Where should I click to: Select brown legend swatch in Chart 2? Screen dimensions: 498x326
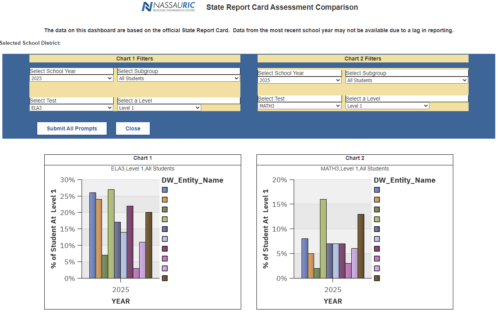[377, 278]
